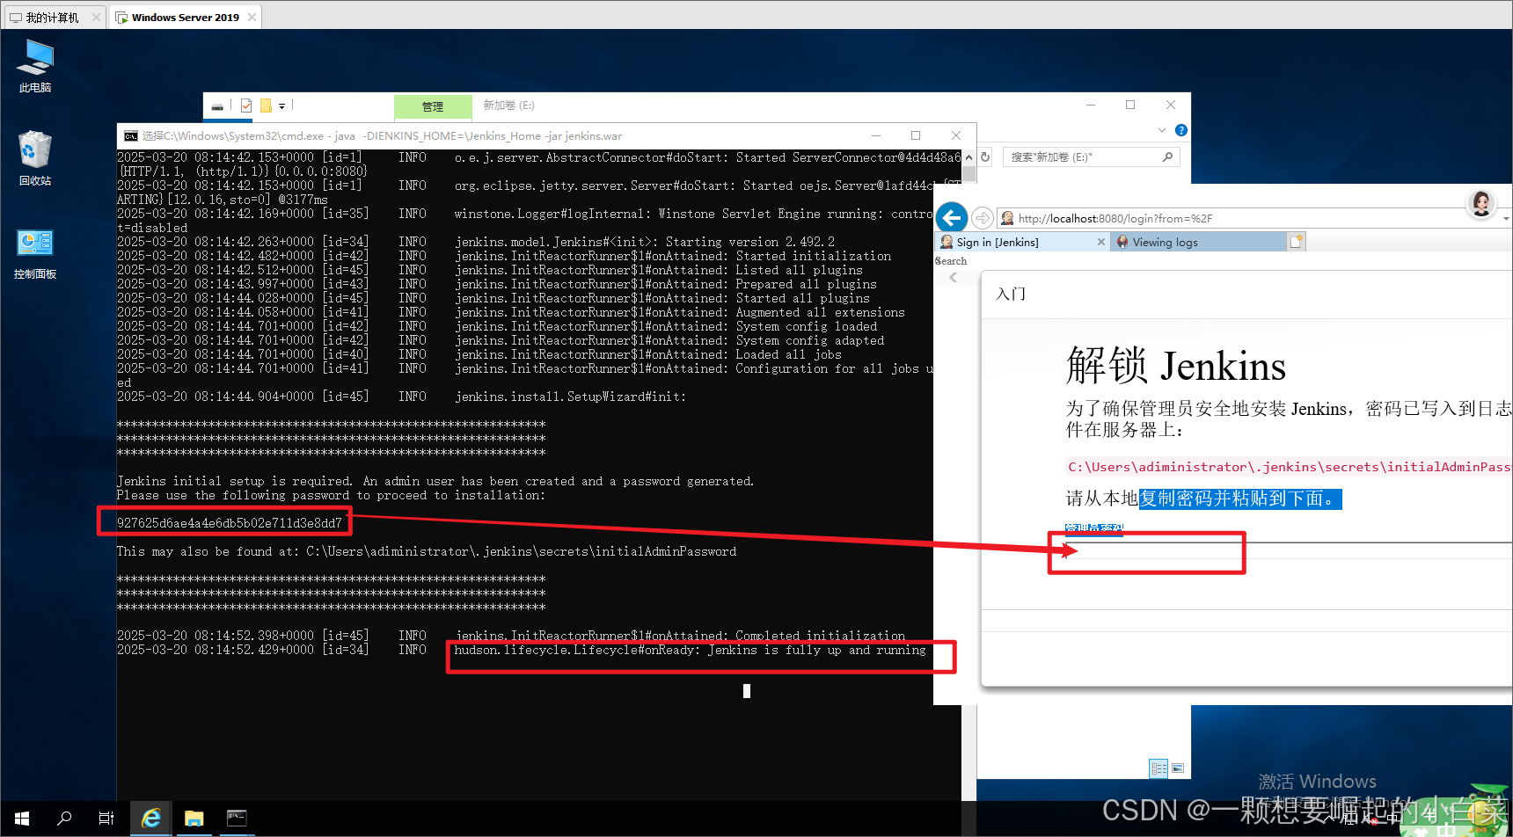Viewport: 1513px width, 837px height.
Task: Open 控制面板 desktop icon
Action: [35, 254]
